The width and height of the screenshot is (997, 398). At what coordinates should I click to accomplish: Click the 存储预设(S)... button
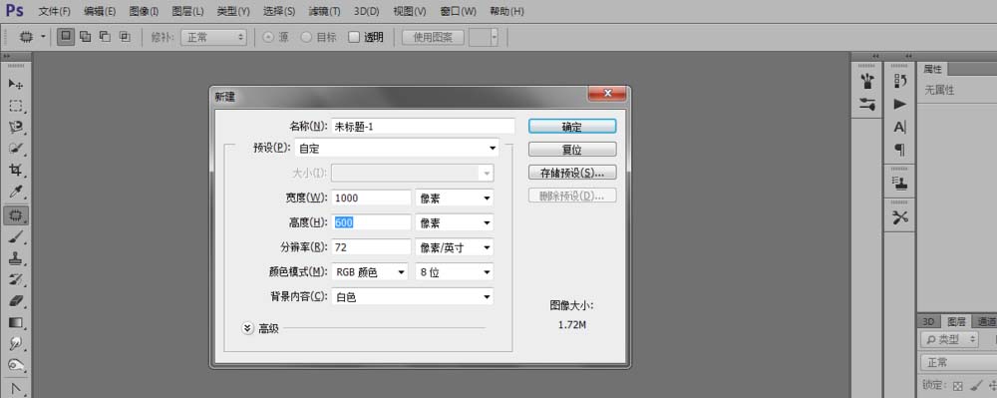coord(571,173)
